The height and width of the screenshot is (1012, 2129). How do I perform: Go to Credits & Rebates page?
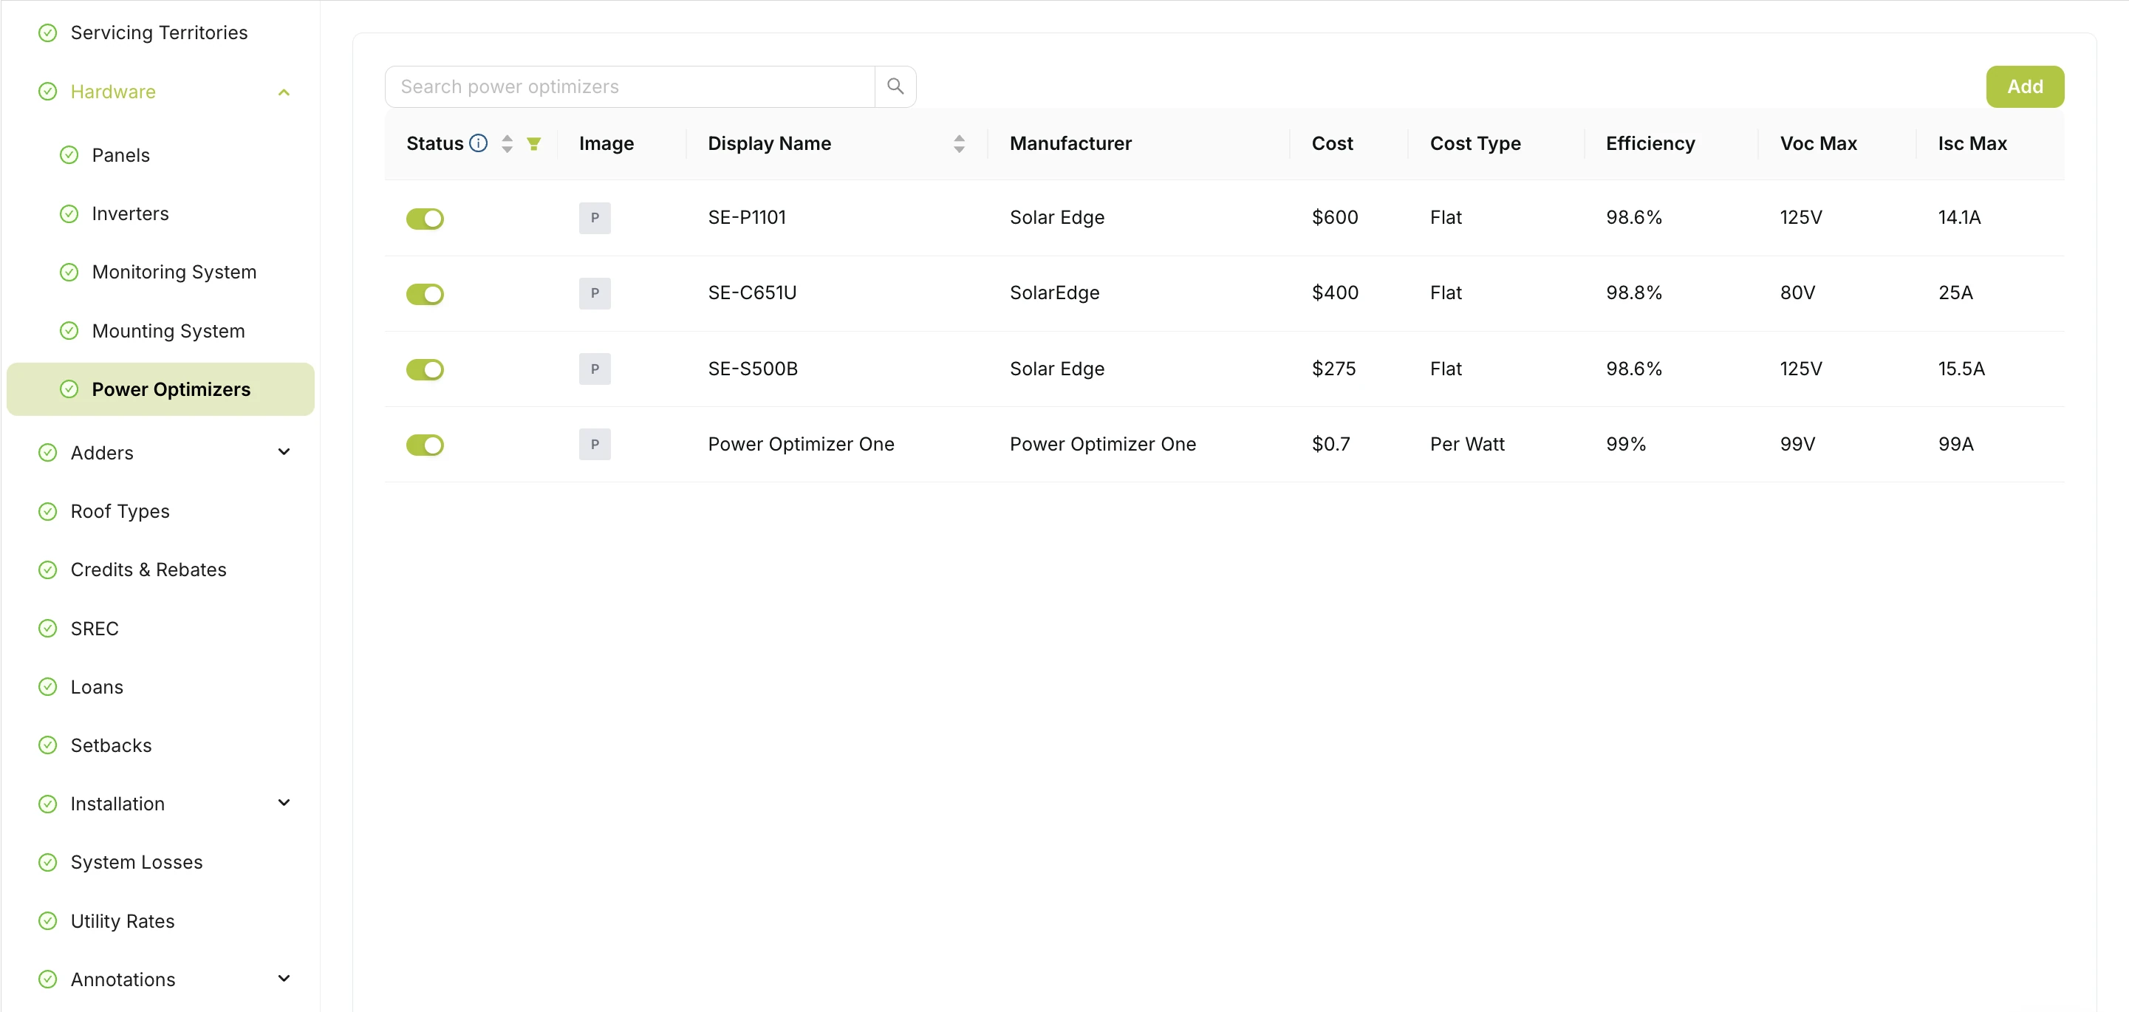[x=148, y=570]
